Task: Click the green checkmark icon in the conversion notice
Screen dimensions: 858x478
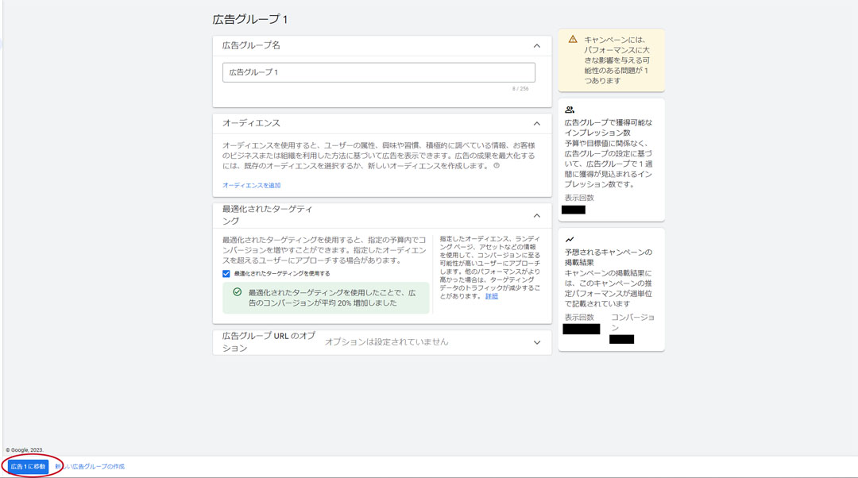Action: coord(237,292)
